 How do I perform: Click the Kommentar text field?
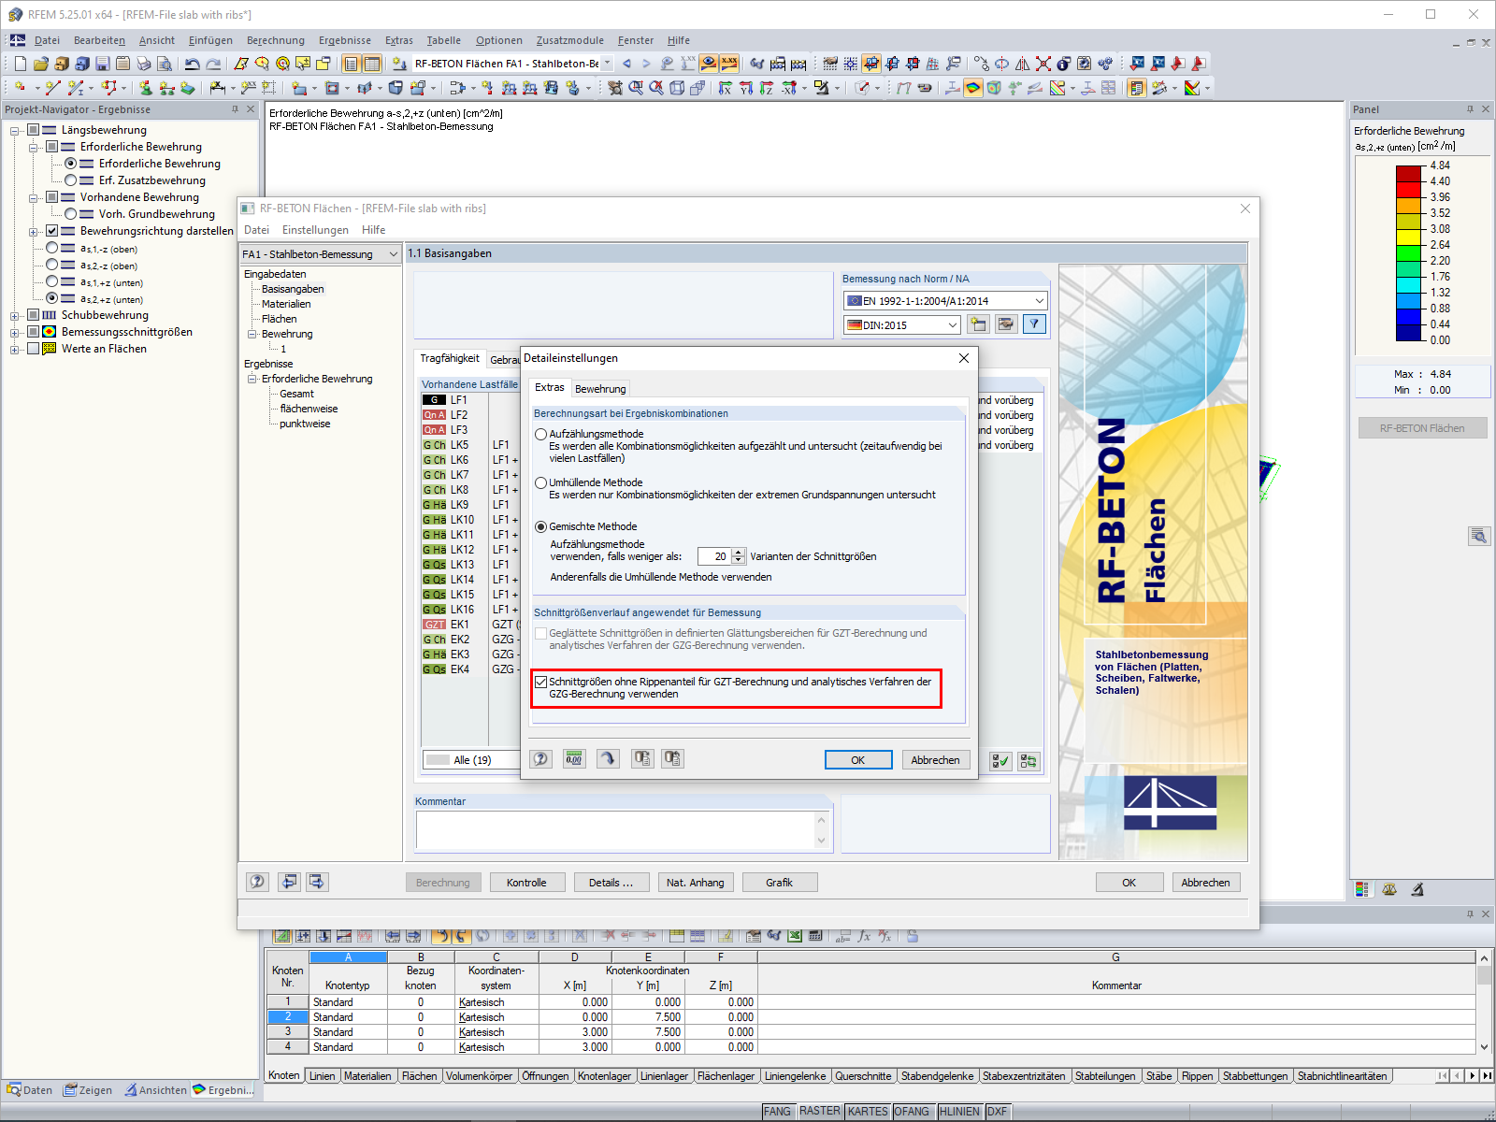[x=617, y=829]
